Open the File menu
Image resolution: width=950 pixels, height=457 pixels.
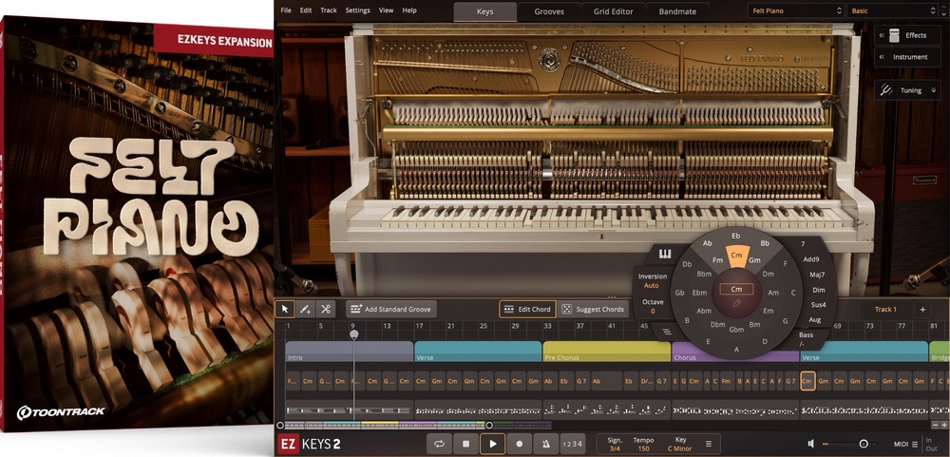(286, 10)
